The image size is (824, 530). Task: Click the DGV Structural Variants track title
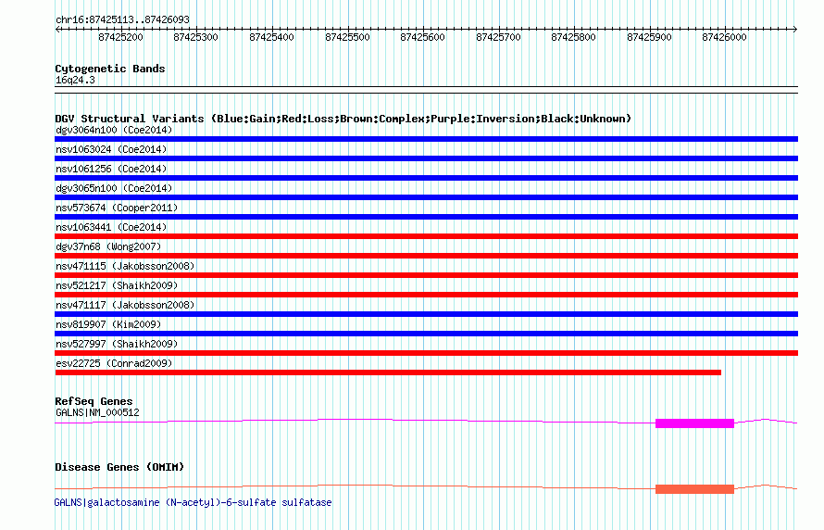point(343,119)
